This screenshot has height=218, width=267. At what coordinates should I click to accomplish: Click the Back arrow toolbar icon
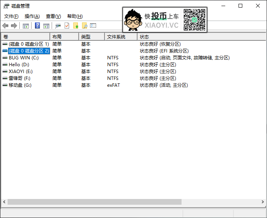[x=5, y=25]
